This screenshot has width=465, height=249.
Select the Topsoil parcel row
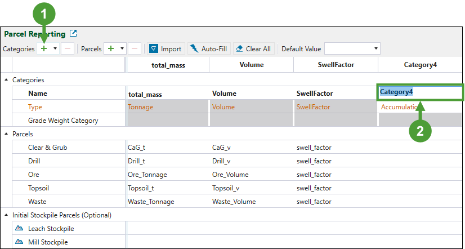coord(41,188)
